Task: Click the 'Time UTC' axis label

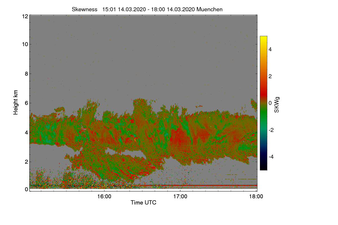Action: pyautogui.click(x=143, y=202)
